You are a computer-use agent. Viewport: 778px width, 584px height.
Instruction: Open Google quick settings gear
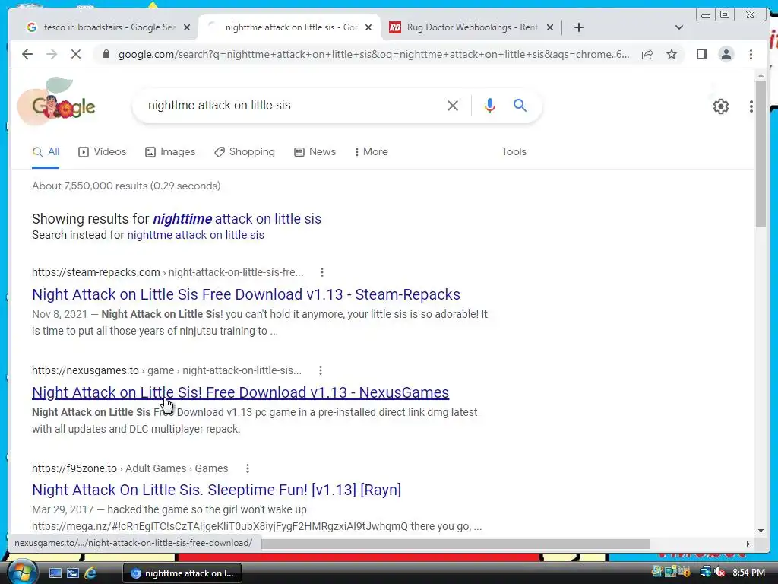tap(721, 106)
